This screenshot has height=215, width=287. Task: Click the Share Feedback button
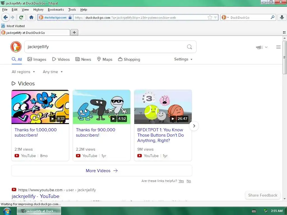pyautogui.click(x=263, y=195)
